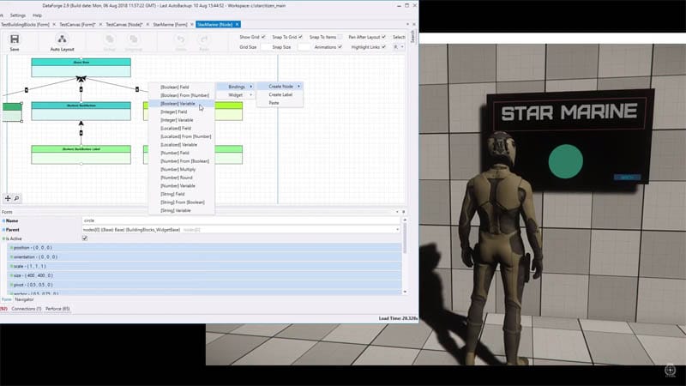686x386 pixels.
Task: Click the Snap Size input field
Action: point(304,47)
